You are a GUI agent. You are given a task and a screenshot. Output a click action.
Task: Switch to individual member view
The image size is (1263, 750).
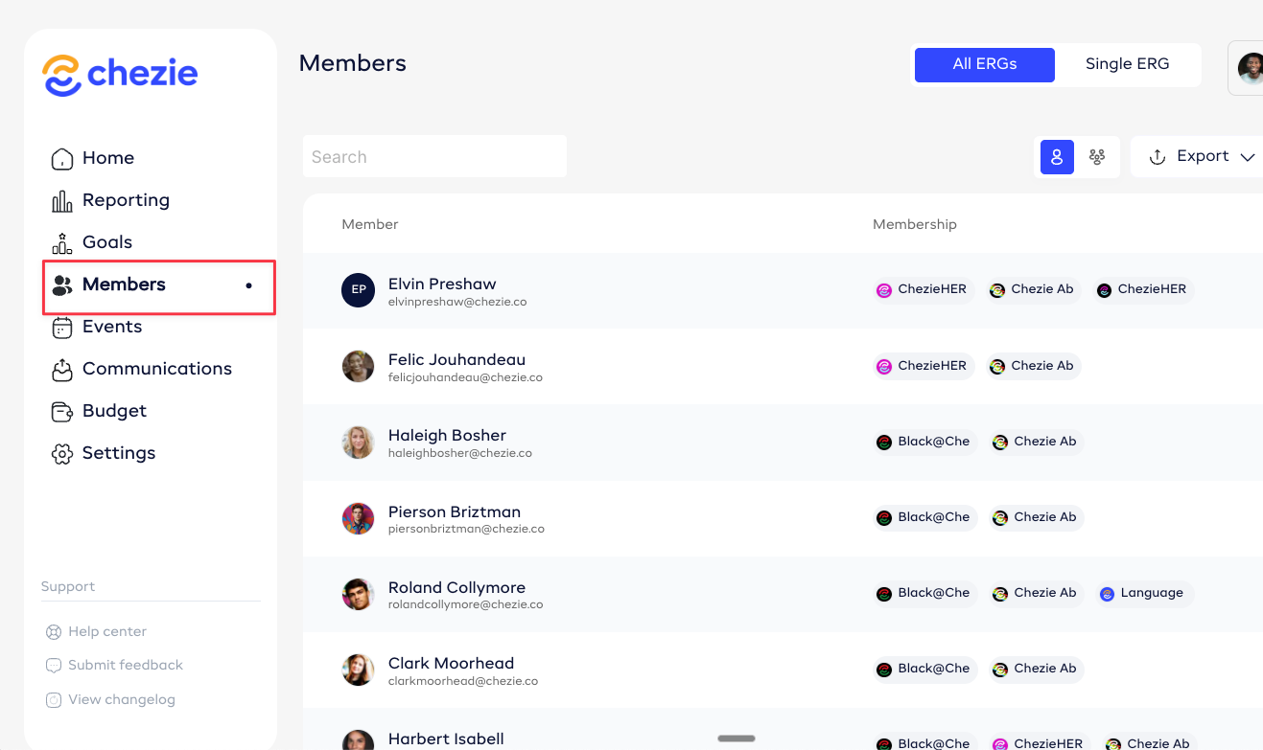pos(1057,157)
